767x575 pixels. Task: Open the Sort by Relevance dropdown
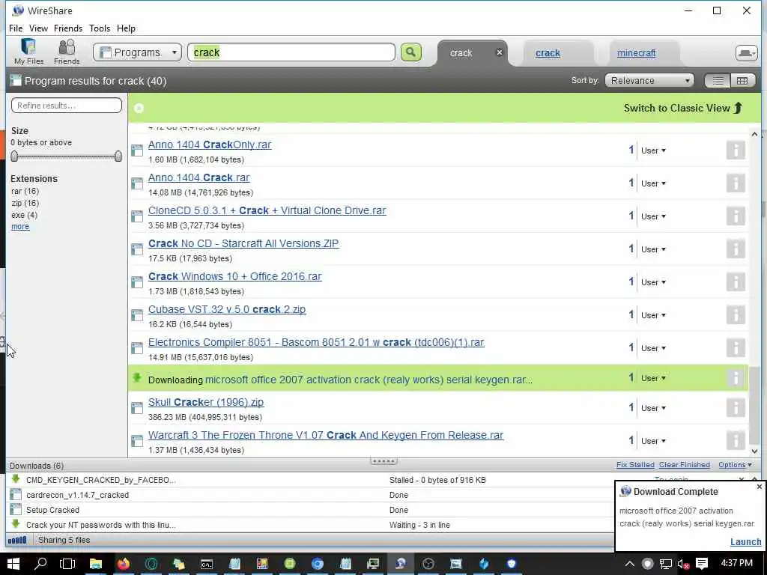(649, 81)
